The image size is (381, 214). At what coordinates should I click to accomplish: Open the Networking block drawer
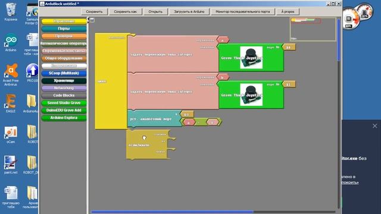(64, 88)
